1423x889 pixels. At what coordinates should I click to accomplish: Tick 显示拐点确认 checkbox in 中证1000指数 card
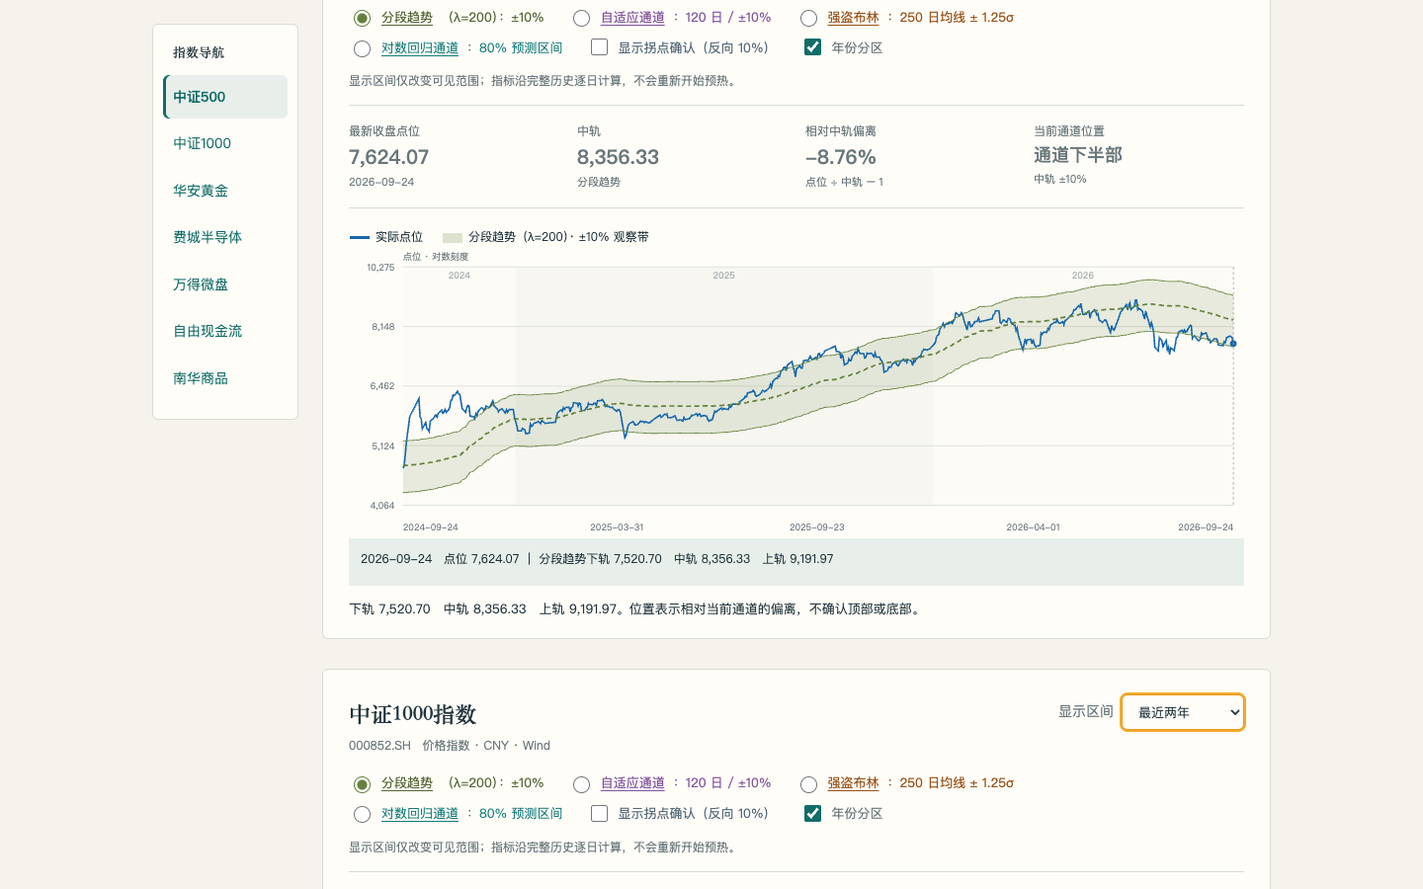[x=599, y=813]
